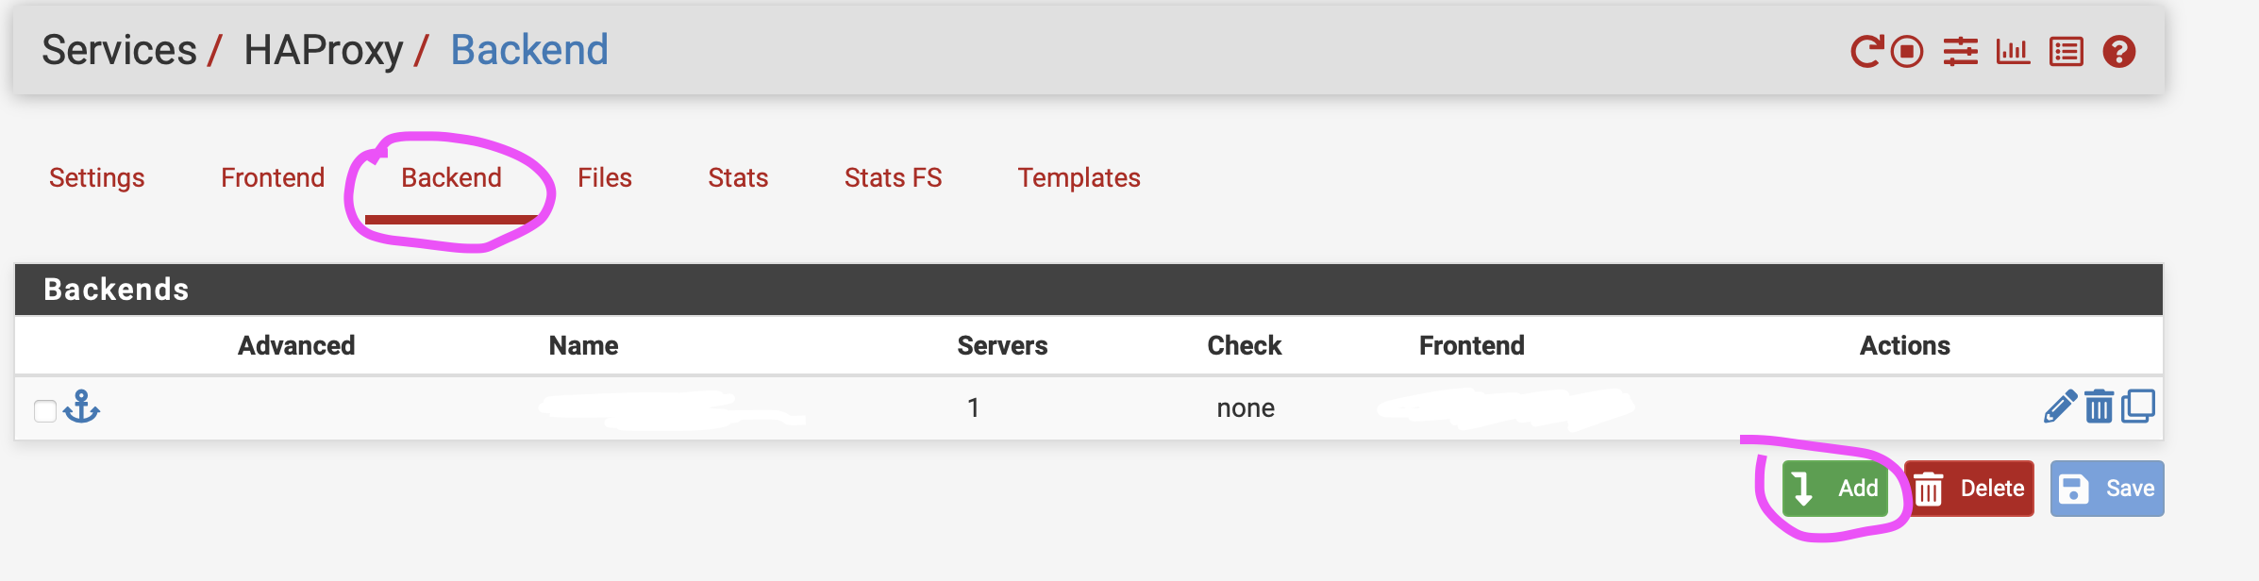
Task: Click the HAProxy breadcrumb link
Action: click(323, 50)
